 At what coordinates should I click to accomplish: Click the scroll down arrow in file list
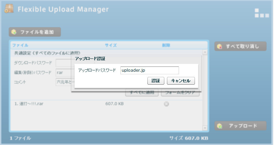tap(205, 128)
